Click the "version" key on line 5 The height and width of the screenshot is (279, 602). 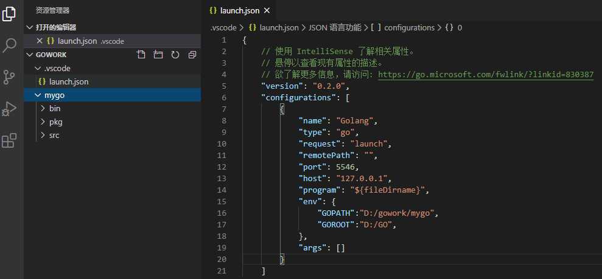(282, 86)
